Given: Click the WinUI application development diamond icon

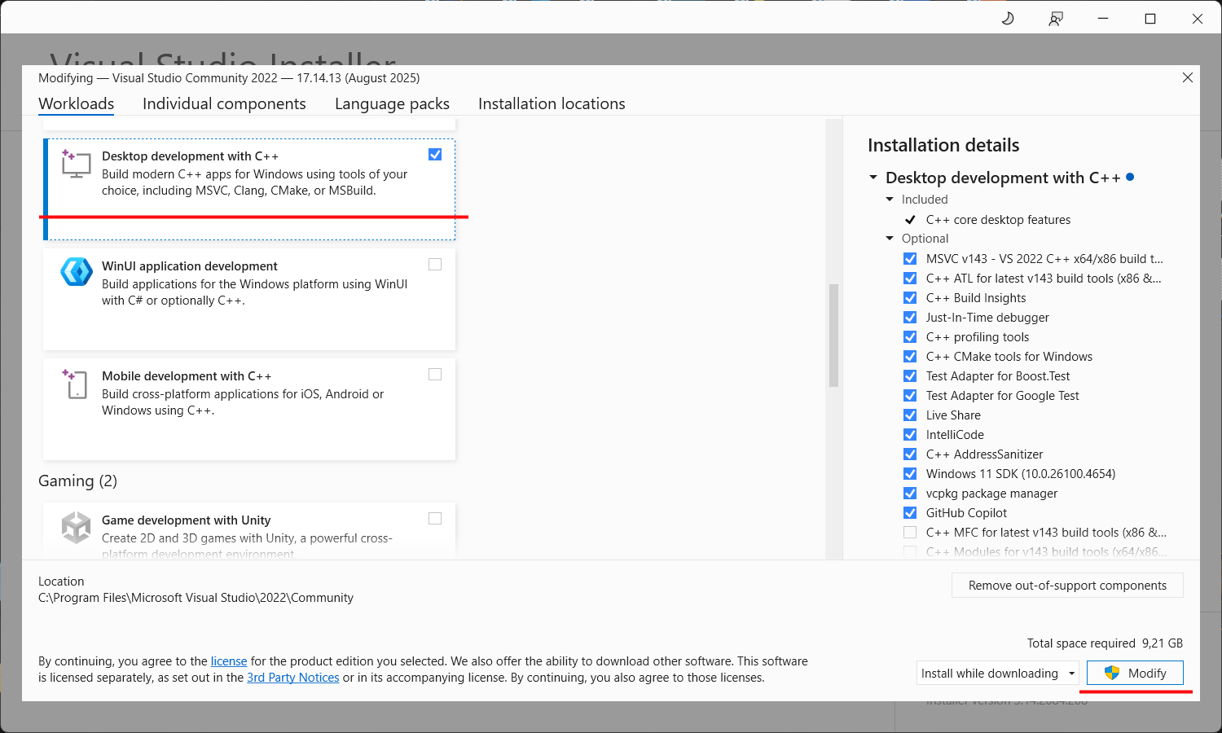Looking at the screenshot, I should [x=76, y=272].
